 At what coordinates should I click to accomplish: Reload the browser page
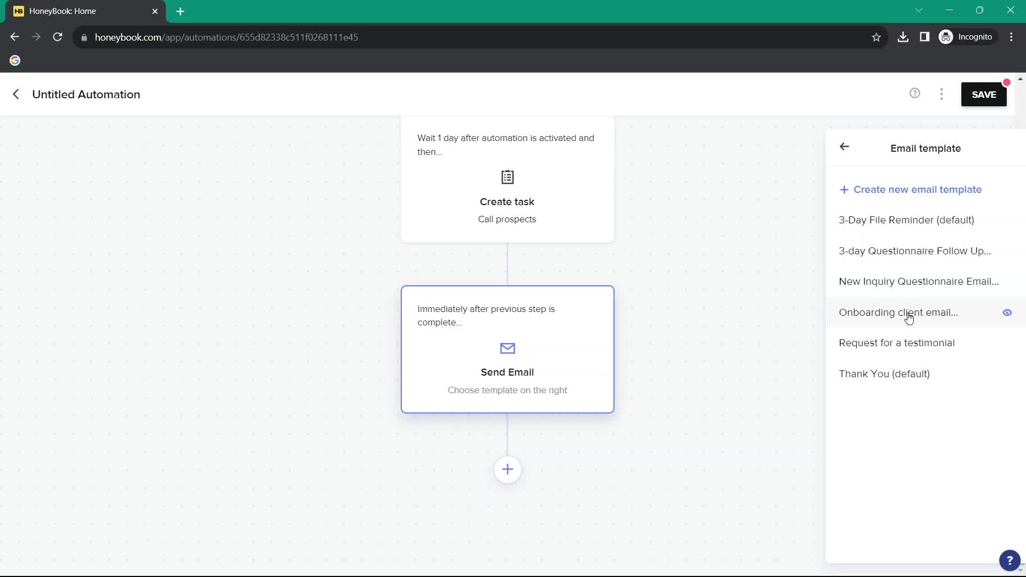tap(58, 37)
